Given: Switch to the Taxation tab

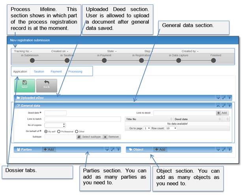Looking at the screenshot, I should pos(39,72).
